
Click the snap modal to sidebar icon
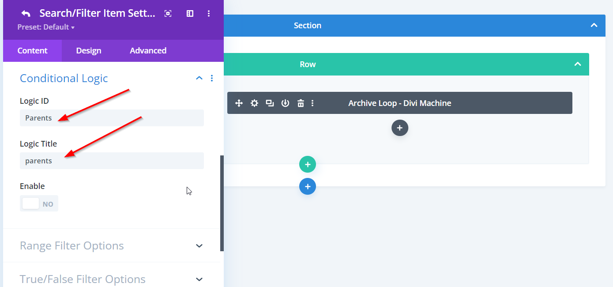pyautogui.click(x=190, y=14)
